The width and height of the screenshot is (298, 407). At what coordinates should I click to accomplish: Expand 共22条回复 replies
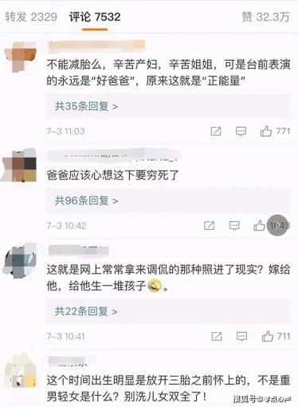coord(86,311)
